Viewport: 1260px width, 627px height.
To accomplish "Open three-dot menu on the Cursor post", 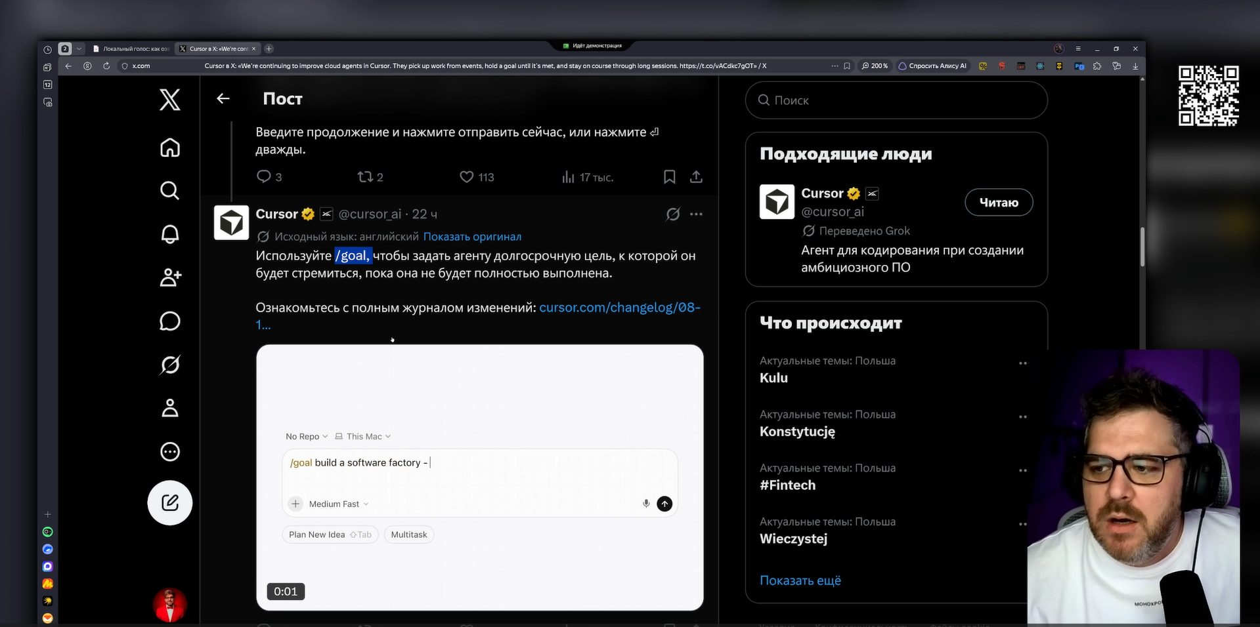I will click(696, 214).
